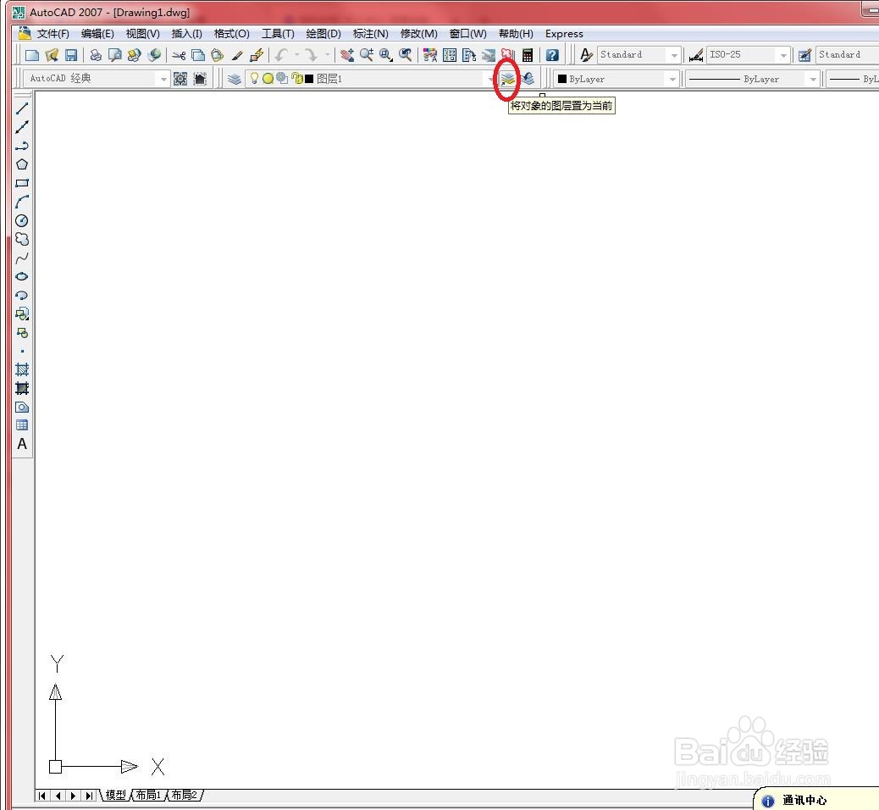Open the Express menu
The image size is (879, 810).
tap(564, 34)
